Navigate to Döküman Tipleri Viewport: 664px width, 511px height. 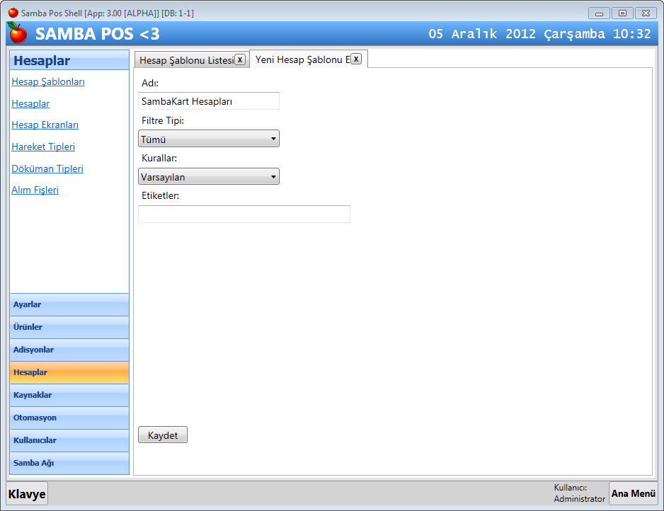pyautogui.click(x=47, y=168)
